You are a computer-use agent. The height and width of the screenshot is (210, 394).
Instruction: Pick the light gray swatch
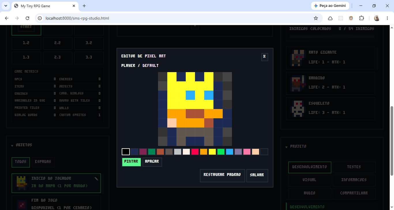coord(178,152)
